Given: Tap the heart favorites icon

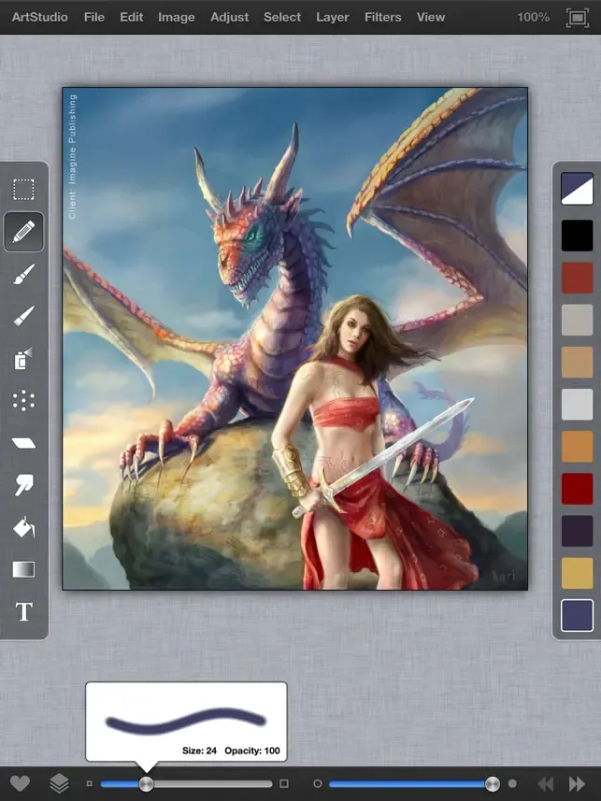Looking at the screenshot, I should click(20, 783).
